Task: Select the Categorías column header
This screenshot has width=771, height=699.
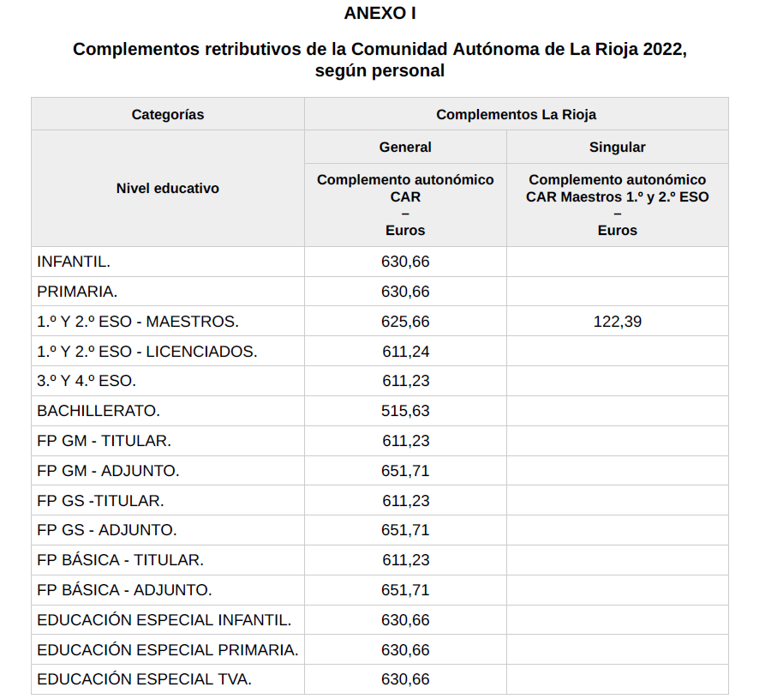Action: click(x=168, y=114)
